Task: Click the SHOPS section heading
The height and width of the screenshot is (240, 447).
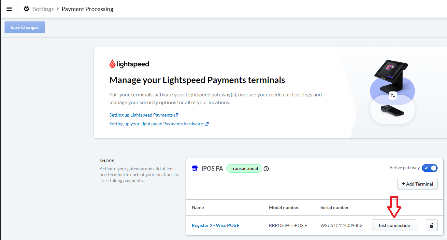Action: (x=107, y=161)
